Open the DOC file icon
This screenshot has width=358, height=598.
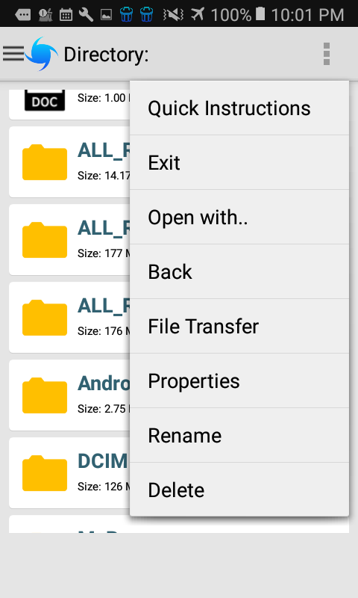45,100
